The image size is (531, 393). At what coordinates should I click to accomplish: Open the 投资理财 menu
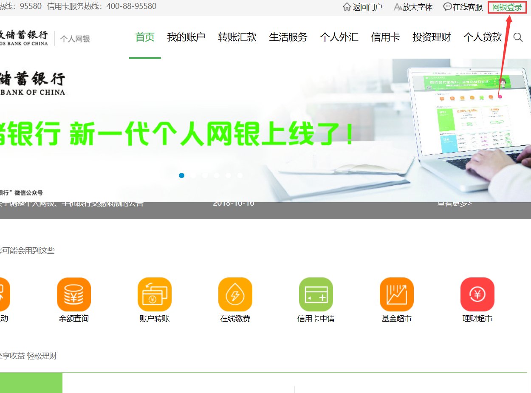tap(431, 37)
